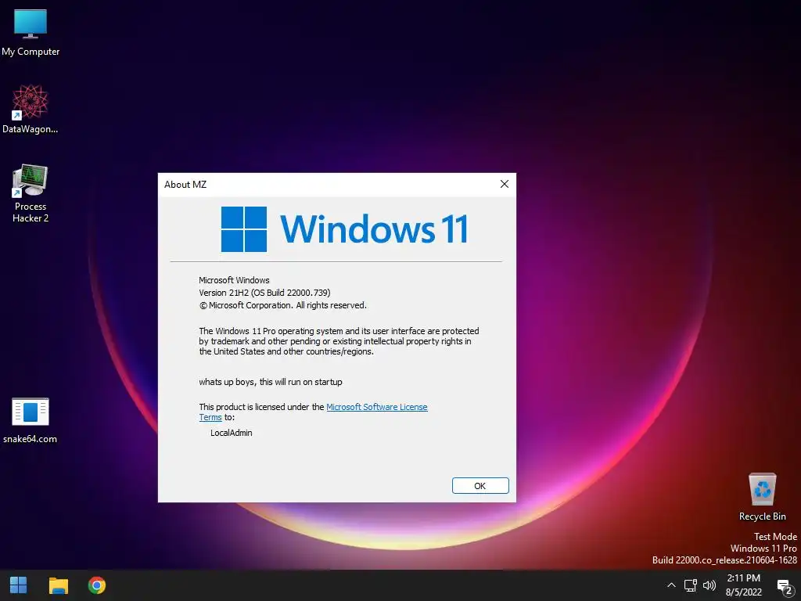Select the DataWagon shortcut icon
The width and height of the screenshot is (801, 601).
pos(31,110)
